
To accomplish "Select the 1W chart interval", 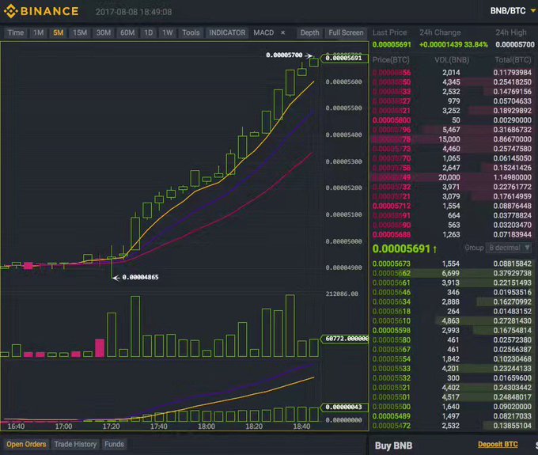I will pos(168,32).
